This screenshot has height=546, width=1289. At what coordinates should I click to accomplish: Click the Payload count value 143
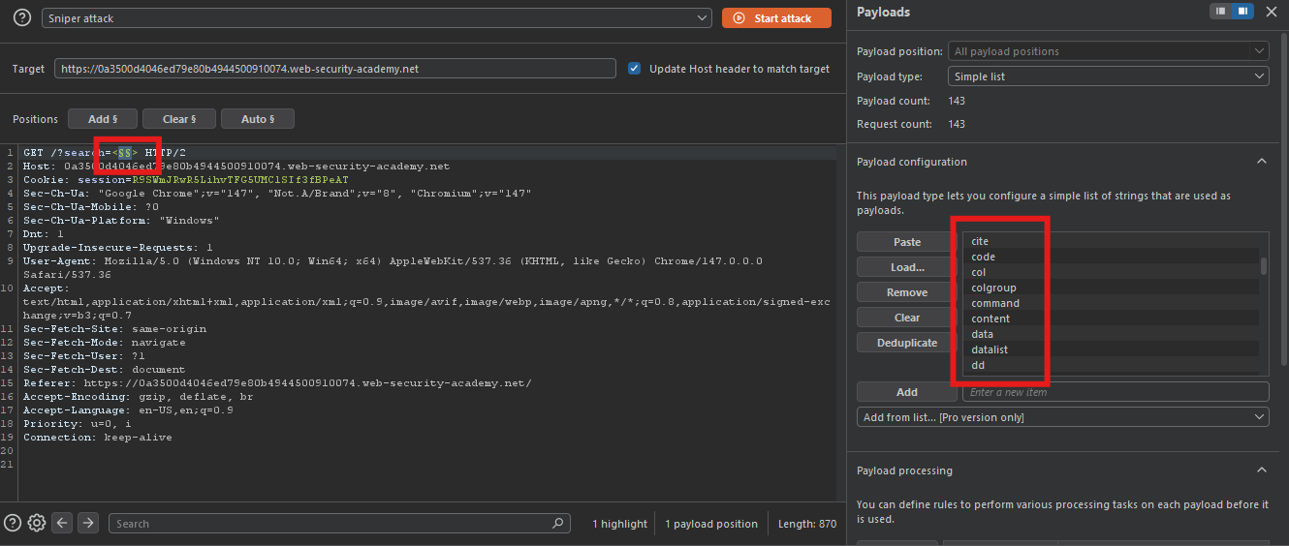click(957, 101)
